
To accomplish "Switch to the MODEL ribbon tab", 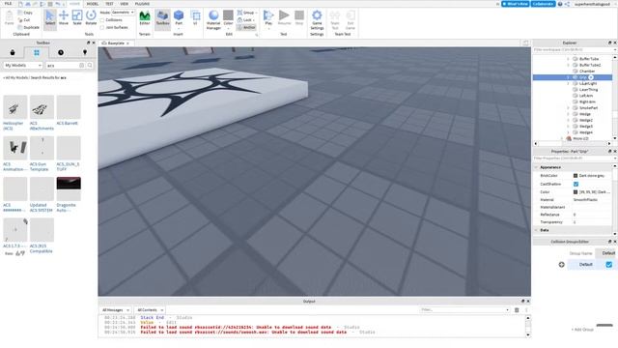I will [93, 4].
